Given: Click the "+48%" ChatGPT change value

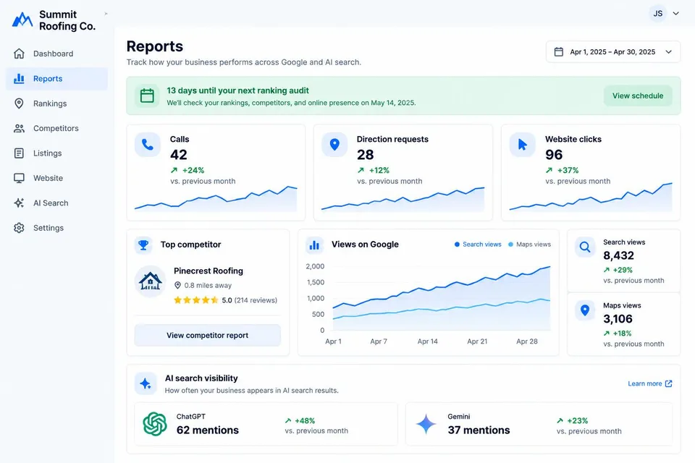Looking at the screenshot, I should point(305,421).
